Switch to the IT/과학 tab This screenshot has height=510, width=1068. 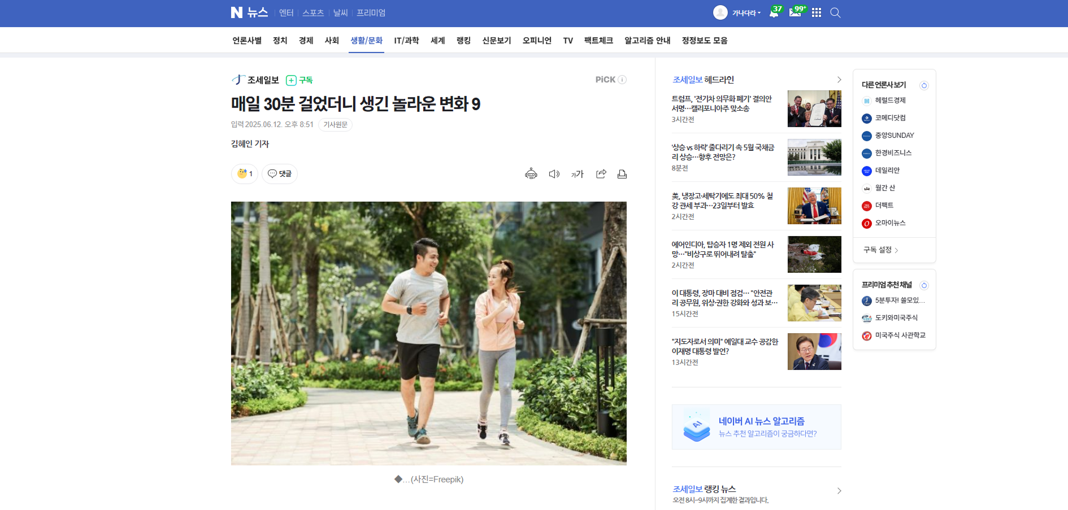(406, 41)
